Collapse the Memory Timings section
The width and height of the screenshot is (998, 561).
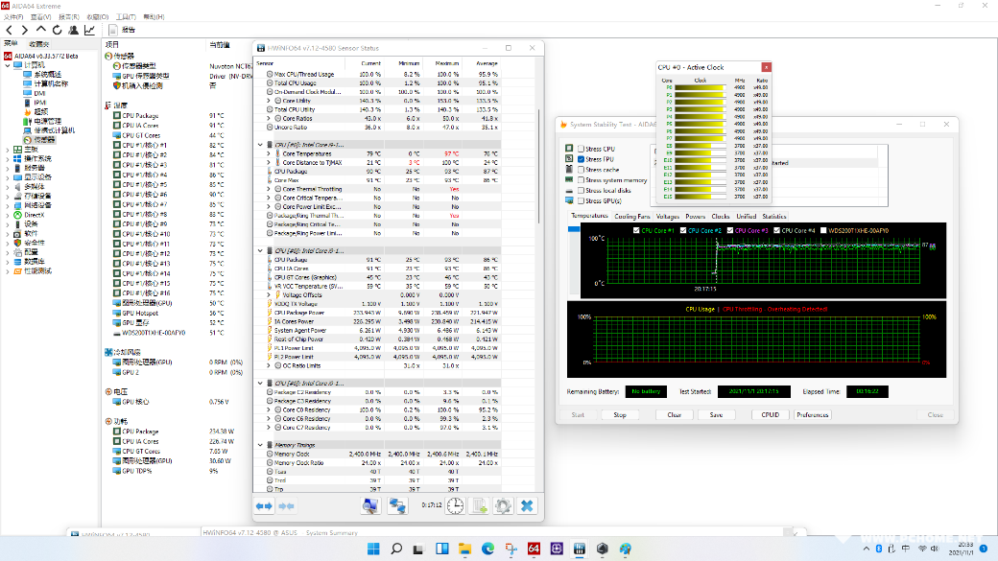(x=262, y=445)
